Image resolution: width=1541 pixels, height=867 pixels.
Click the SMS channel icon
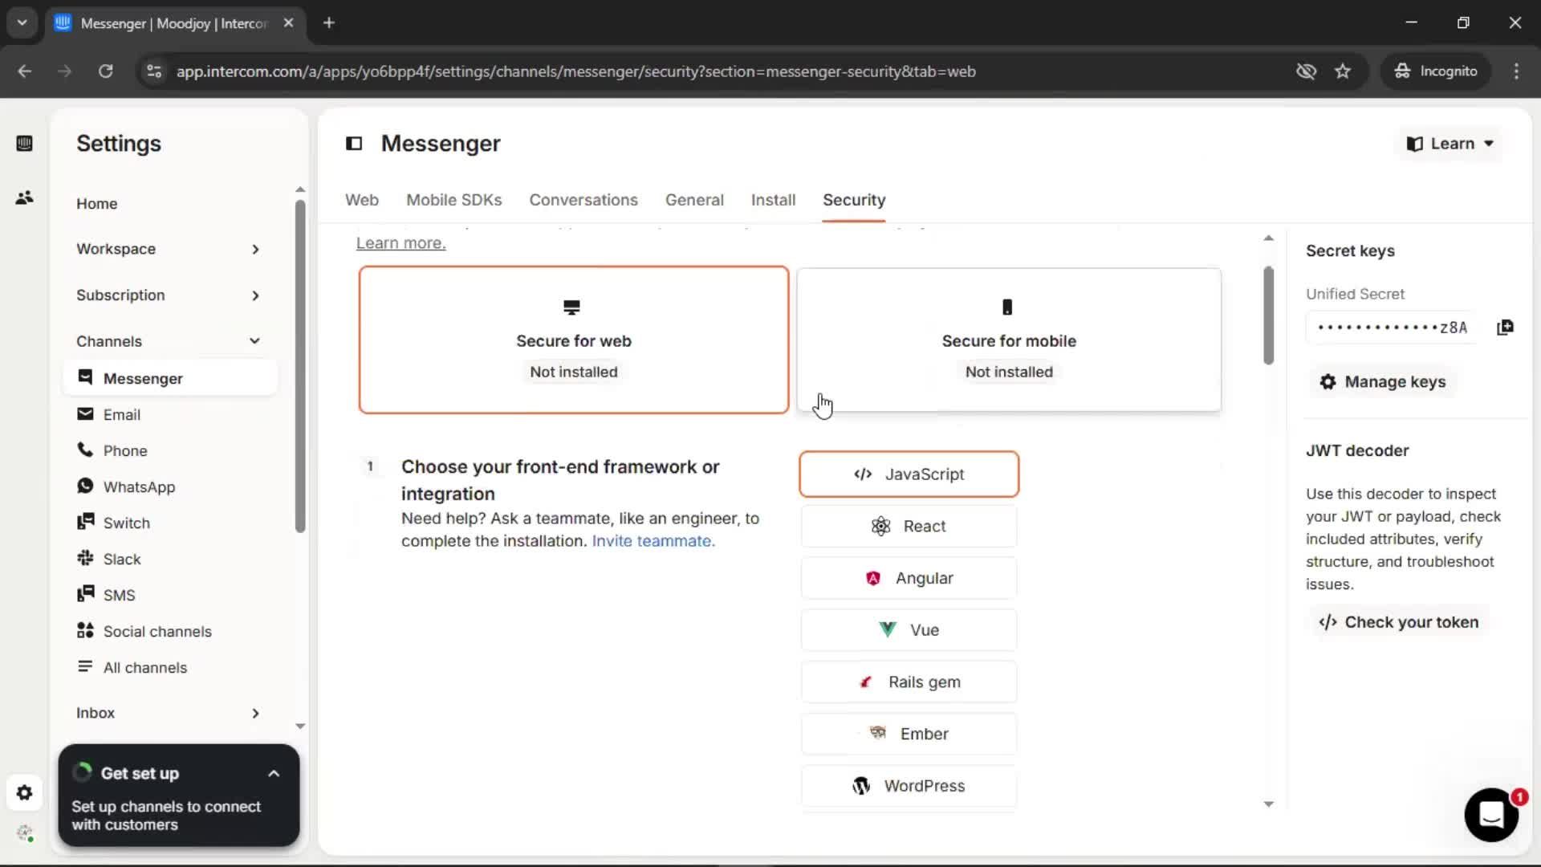pyautogui.click(x=85, y=594)
